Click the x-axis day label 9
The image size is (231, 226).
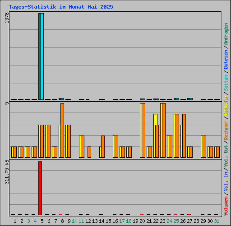click(69, 221)
